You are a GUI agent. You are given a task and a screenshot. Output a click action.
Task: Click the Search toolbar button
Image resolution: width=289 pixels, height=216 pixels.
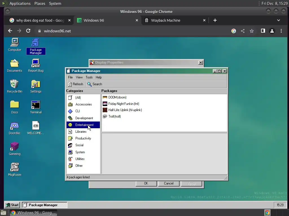[x=95, y=84]
